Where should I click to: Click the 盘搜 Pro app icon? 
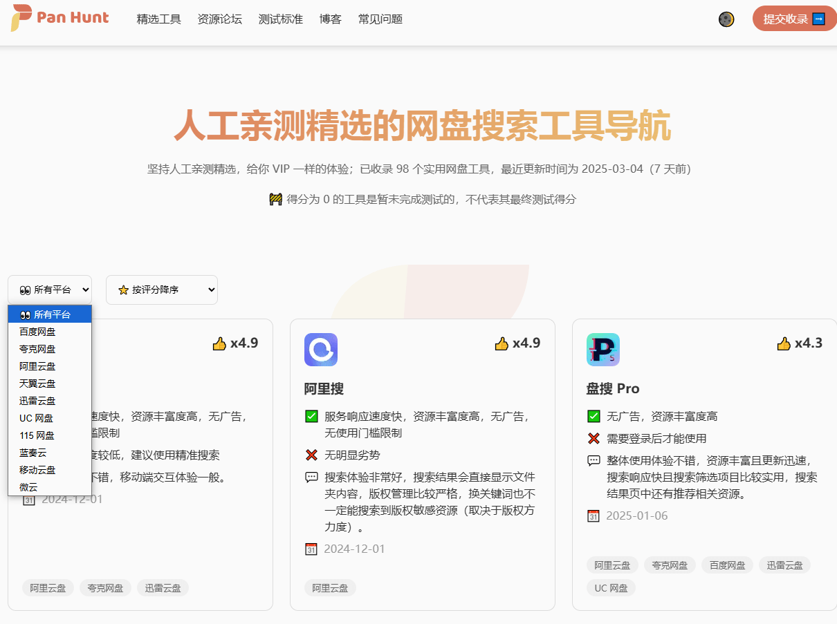point(603,350)
